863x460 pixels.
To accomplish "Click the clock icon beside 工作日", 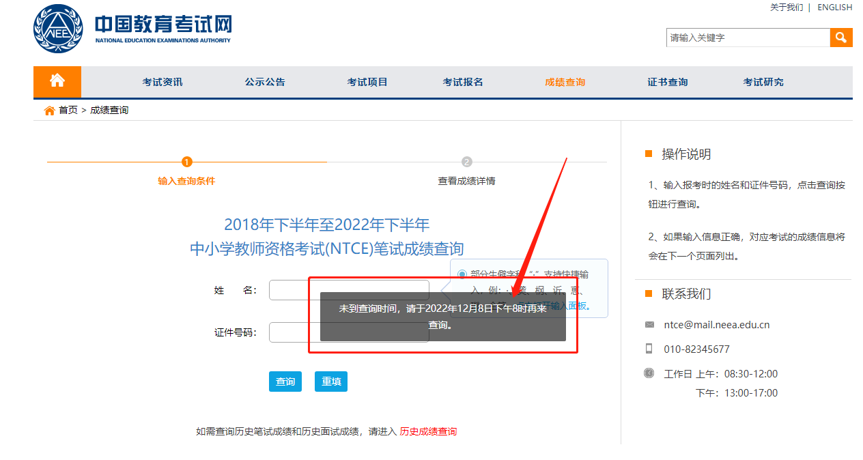I will pos(649,373).
